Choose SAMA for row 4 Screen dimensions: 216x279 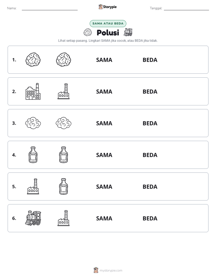(x=104, y=155)
